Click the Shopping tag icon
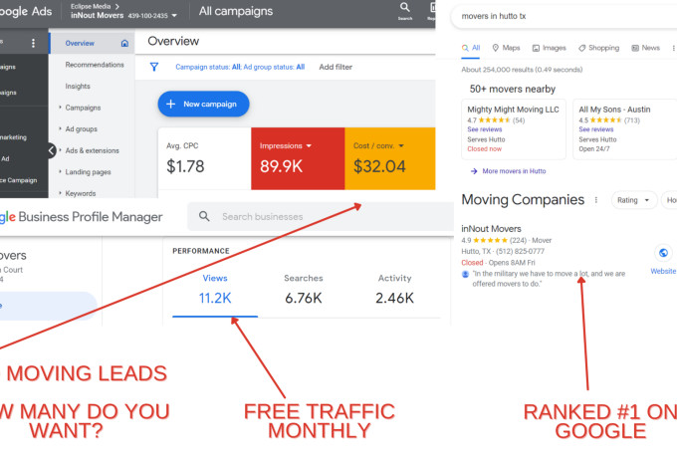677x457 pixels. (582, 48)
